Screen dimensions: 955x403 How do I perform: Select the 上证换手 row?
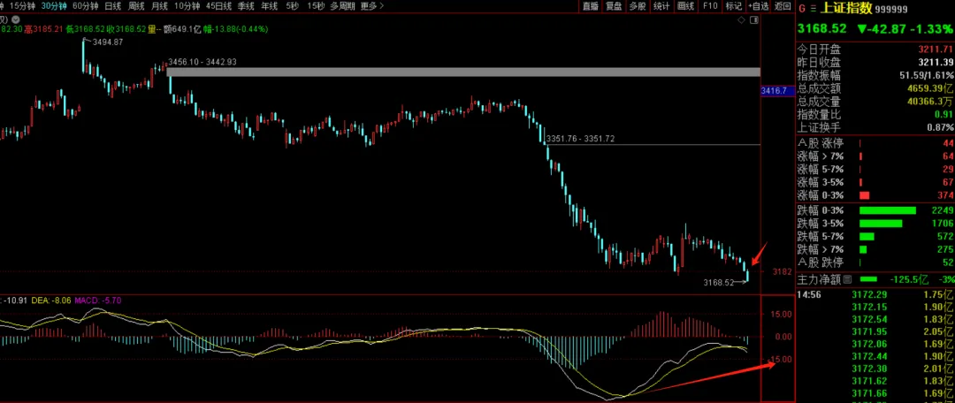875,127
